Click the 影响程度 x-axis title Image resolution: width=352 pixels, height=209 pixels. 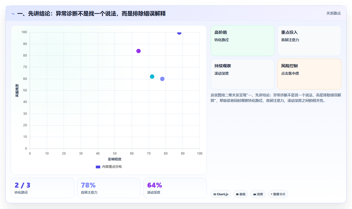[115, 159]
